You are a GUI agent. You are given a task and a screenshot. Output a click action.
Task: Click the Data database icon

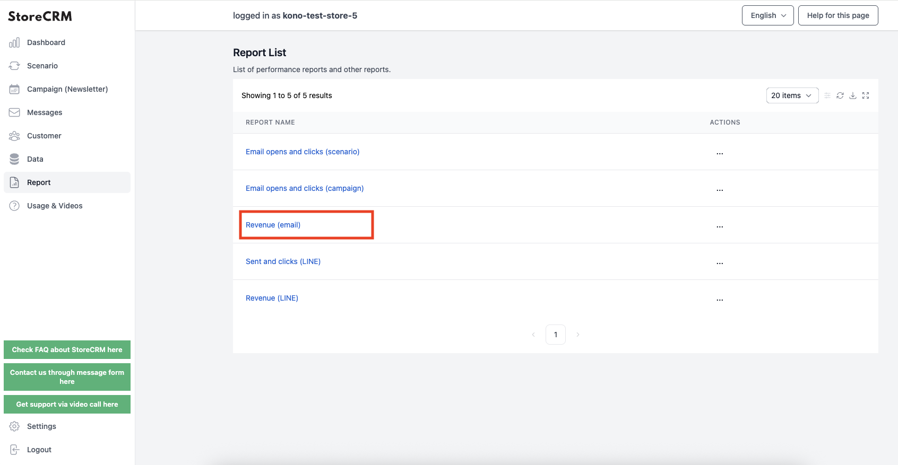(14, 159)
